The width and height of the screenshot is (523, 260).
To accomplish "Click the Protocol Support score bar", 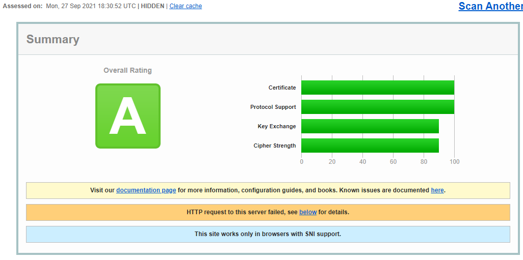I will coord(378,107).
